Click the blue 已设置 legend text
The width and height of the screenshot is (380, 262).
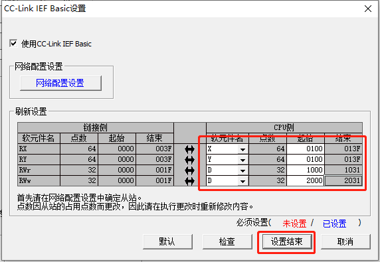(334, 224)
